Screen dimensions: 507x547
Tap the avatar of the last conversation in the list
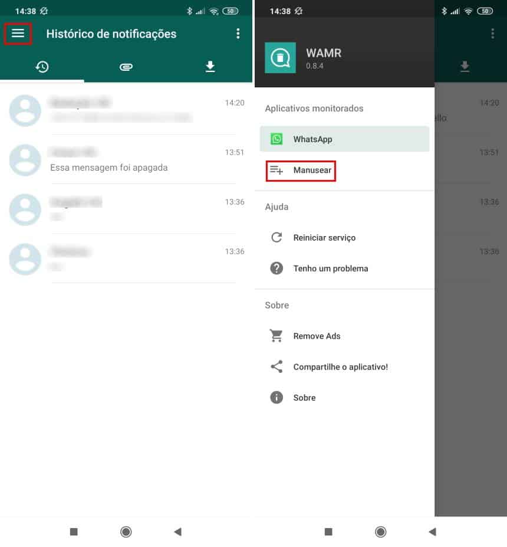pyautogui.click(x=25, y=259)
